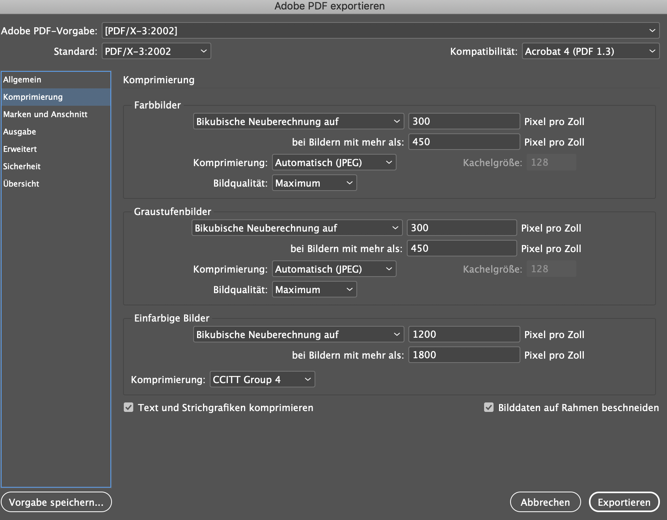Click the Einfarbige Bilder 1800 threshold field
The image size is (667, 520).
tap(464, 355)
